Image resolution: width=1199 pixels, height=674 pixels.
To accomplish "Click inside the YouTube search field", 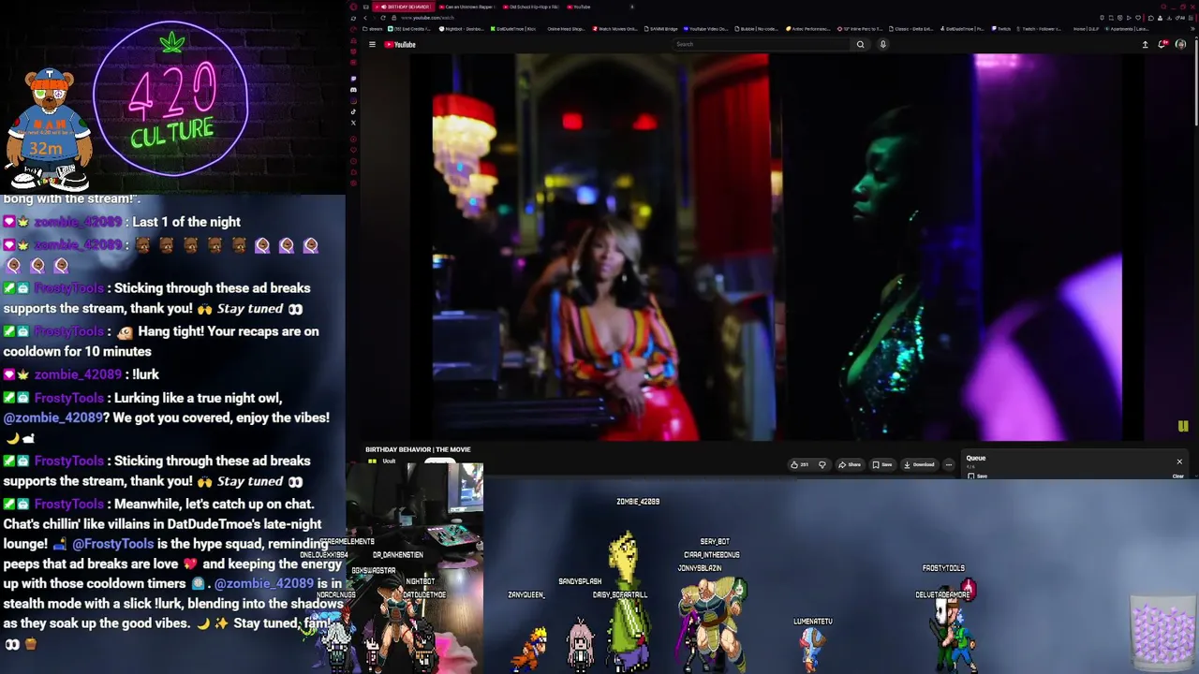I will [x=763, y=44].
